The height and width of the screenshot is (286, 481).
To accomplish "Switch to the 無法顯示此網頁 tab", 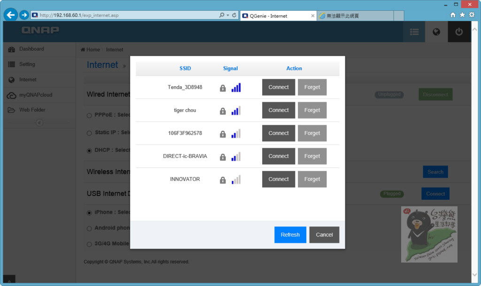I will (x=355, y=15).
